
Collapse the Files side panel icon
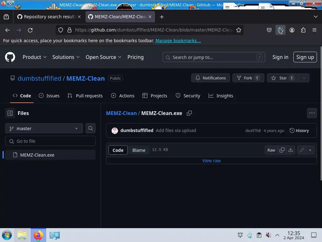click(x=10, y=113)
